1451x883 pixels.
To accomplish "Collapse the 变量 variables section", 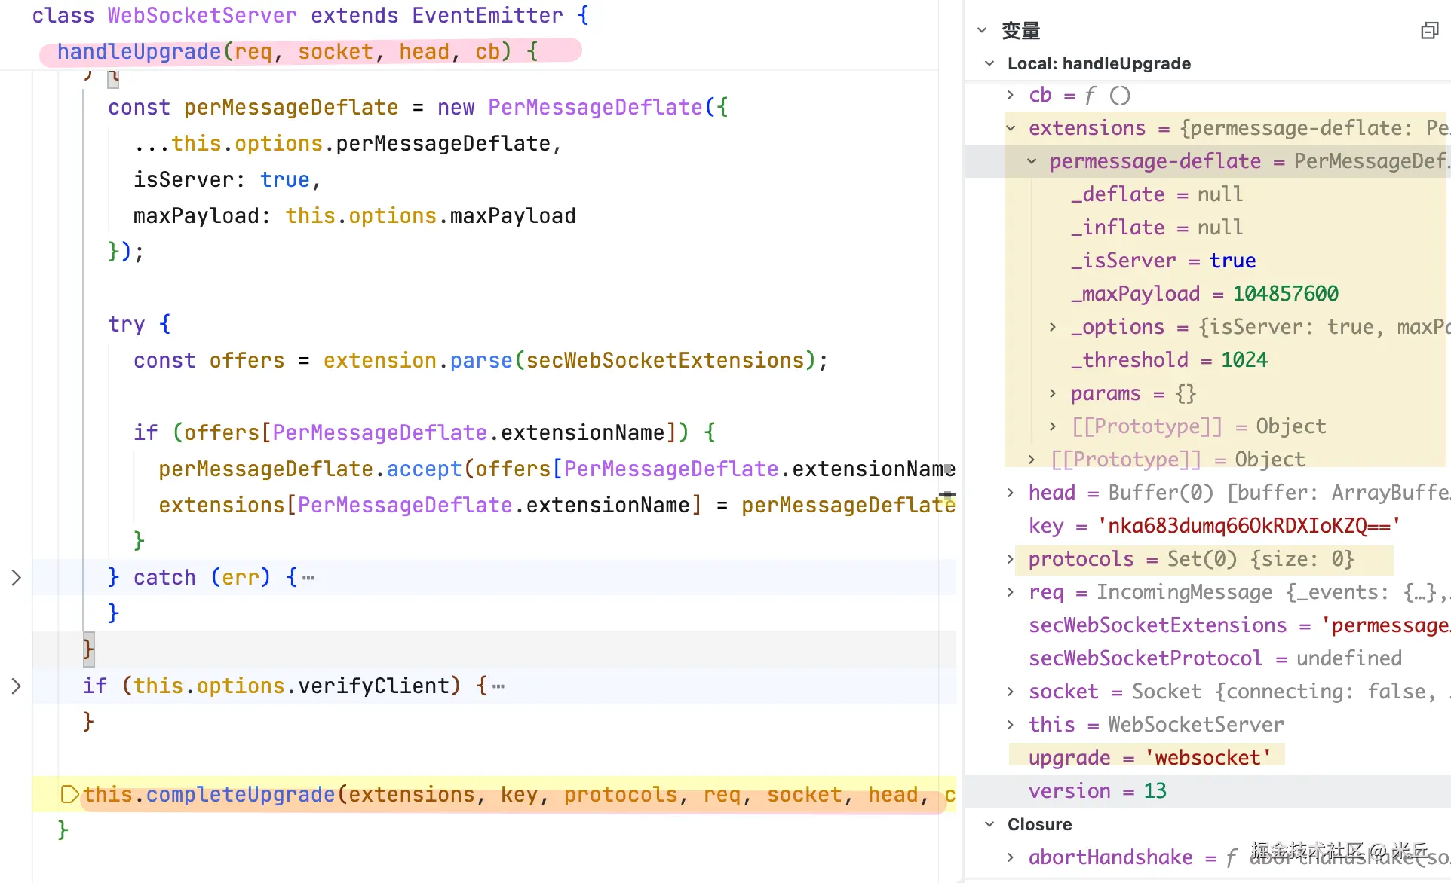I will (982, 31).
